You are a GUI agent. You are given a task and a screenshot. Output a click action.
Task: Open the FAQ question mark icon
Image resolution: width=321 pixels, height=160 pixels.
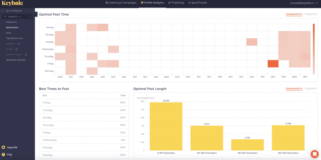pyautogui.click(x=3, y=154)
